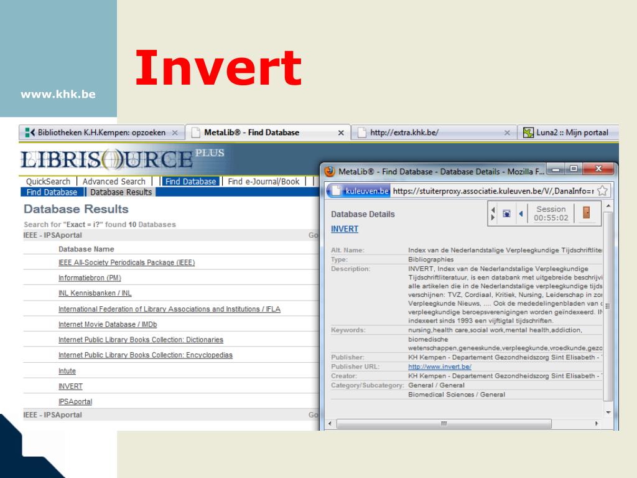
Task: Open the INVERT link in the results list
Action: (x=70, y=387)
